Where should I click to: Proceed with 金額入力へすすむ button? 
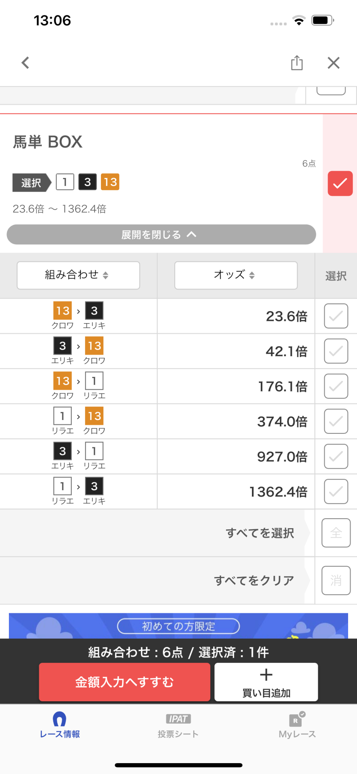(124, 682)
